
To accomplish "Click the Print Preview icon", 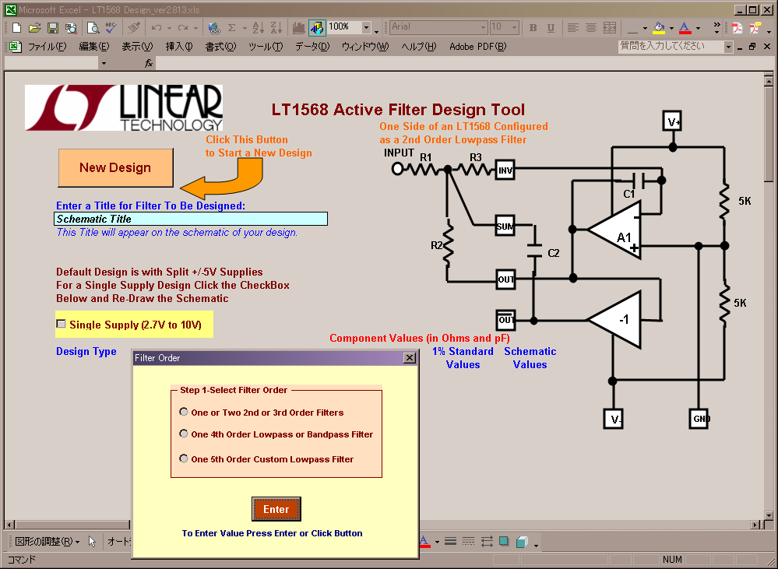I will point(93,27).
